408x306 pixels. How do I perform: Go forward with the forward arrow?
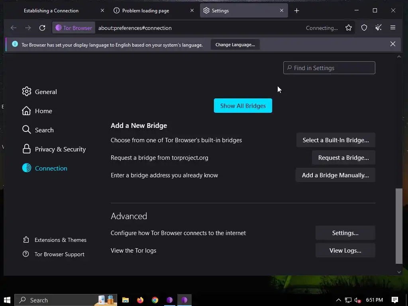click(28, 28)
